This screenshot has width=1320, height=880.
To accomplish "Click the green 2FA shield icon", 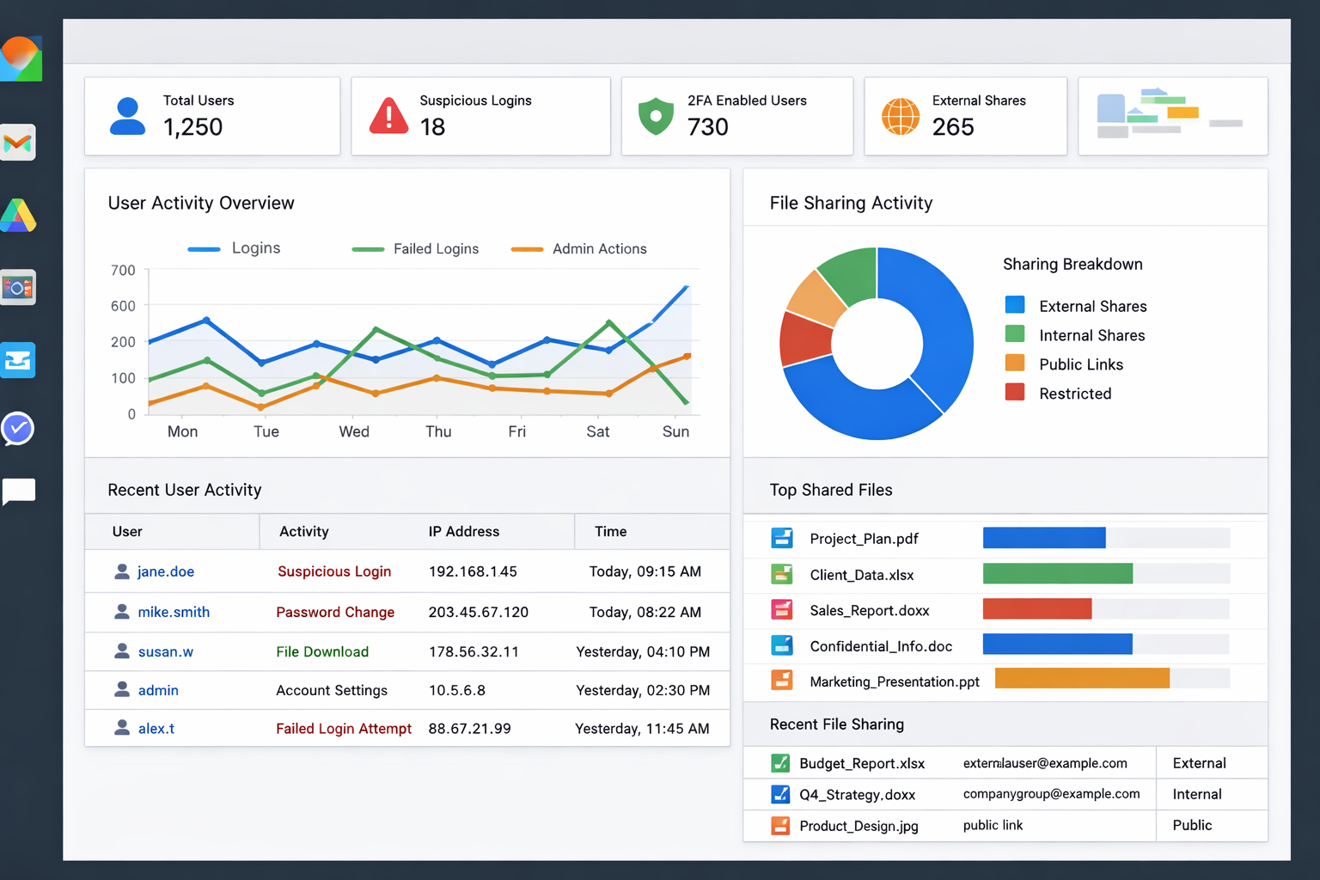I will point(656,116).
